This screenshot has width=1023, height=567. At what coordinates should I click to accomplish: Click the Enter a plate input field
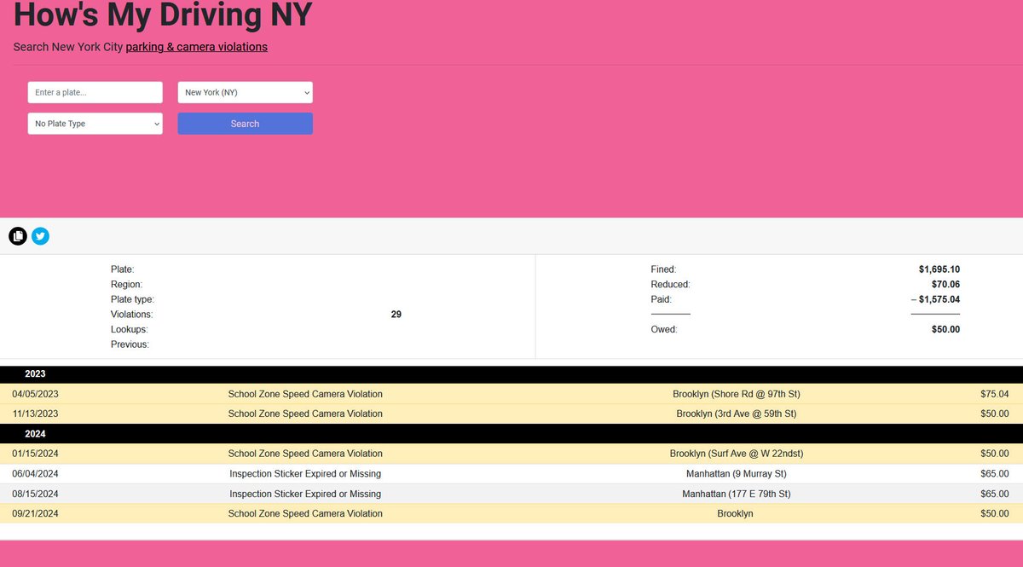95,92
